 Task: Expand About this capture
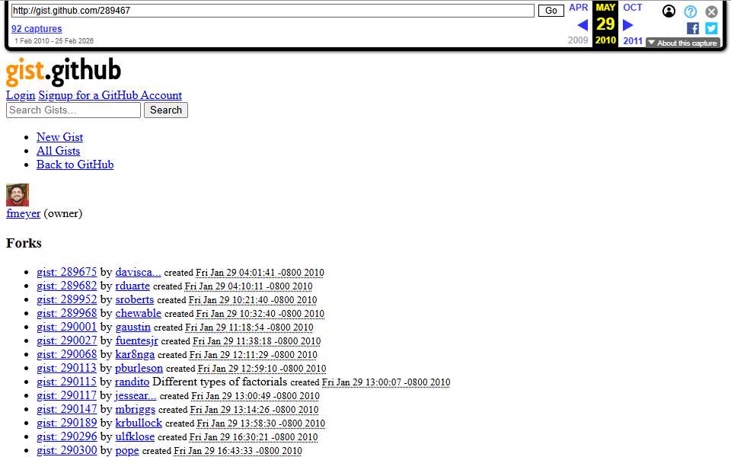click(x=683, y=43)
